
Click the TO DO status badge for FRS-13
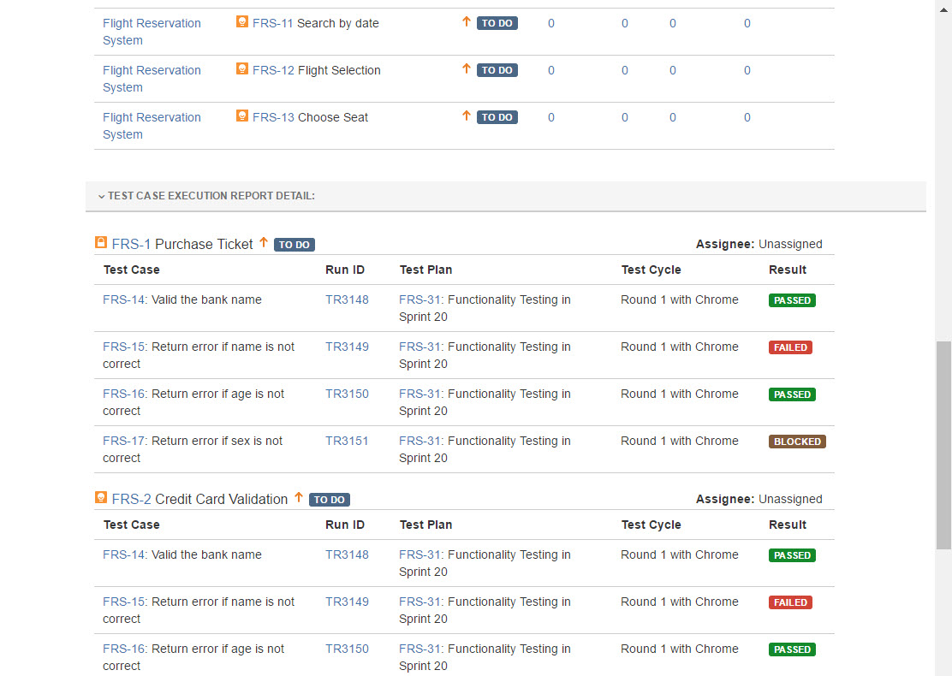click(x=497, y=117)
